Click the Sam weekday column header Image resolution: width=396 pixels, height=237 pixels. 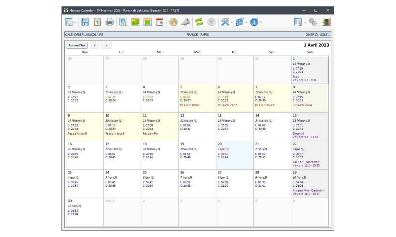(310, 52)
